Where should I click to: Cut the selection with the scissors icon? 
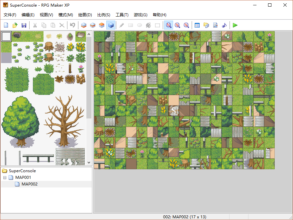35,25
